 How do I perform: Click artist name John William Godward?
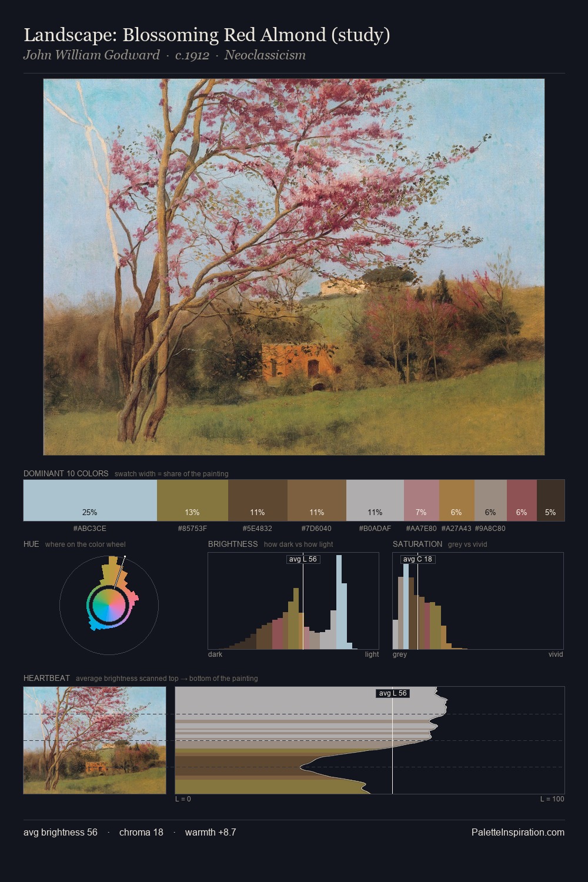[x=92, y=55]
